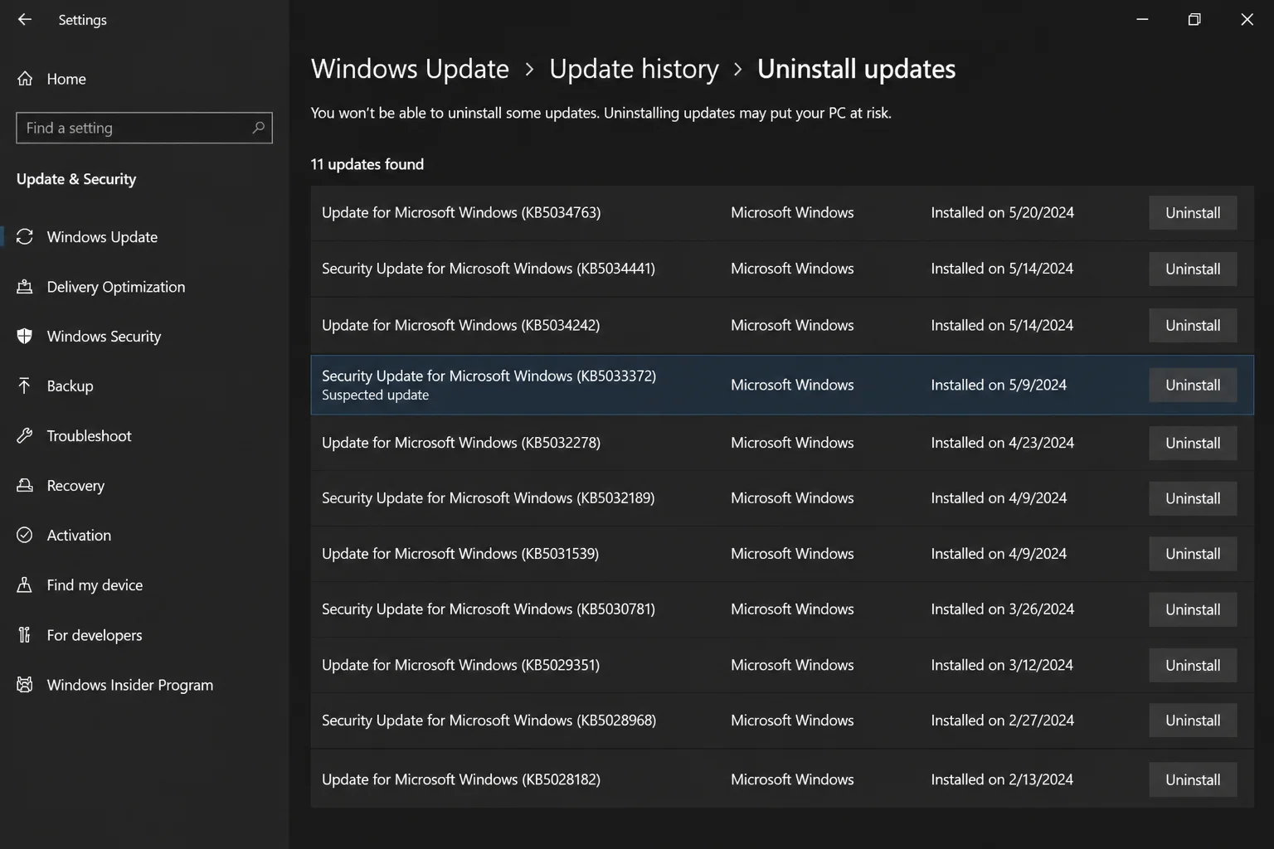Select row 'Update for Microsoft Windows (KB5032278)'
Screen dimensions: 1274x849
tap(782, 443)
